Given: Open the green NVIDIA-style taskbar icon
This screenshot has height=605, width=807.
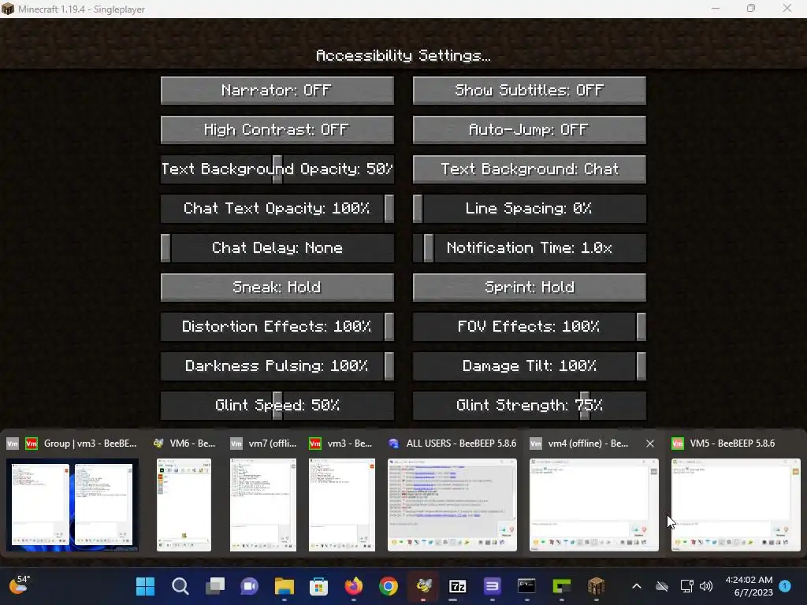Looking at the screenshot, I should click(x=561, y=586).
